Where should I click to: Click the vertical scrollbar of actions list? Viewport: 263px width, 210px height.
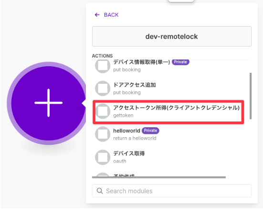tap(251, 96)
